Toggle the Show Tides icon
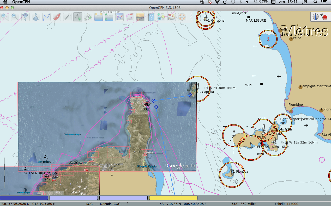This screenshot has height=206, width=331. point(109,17)
